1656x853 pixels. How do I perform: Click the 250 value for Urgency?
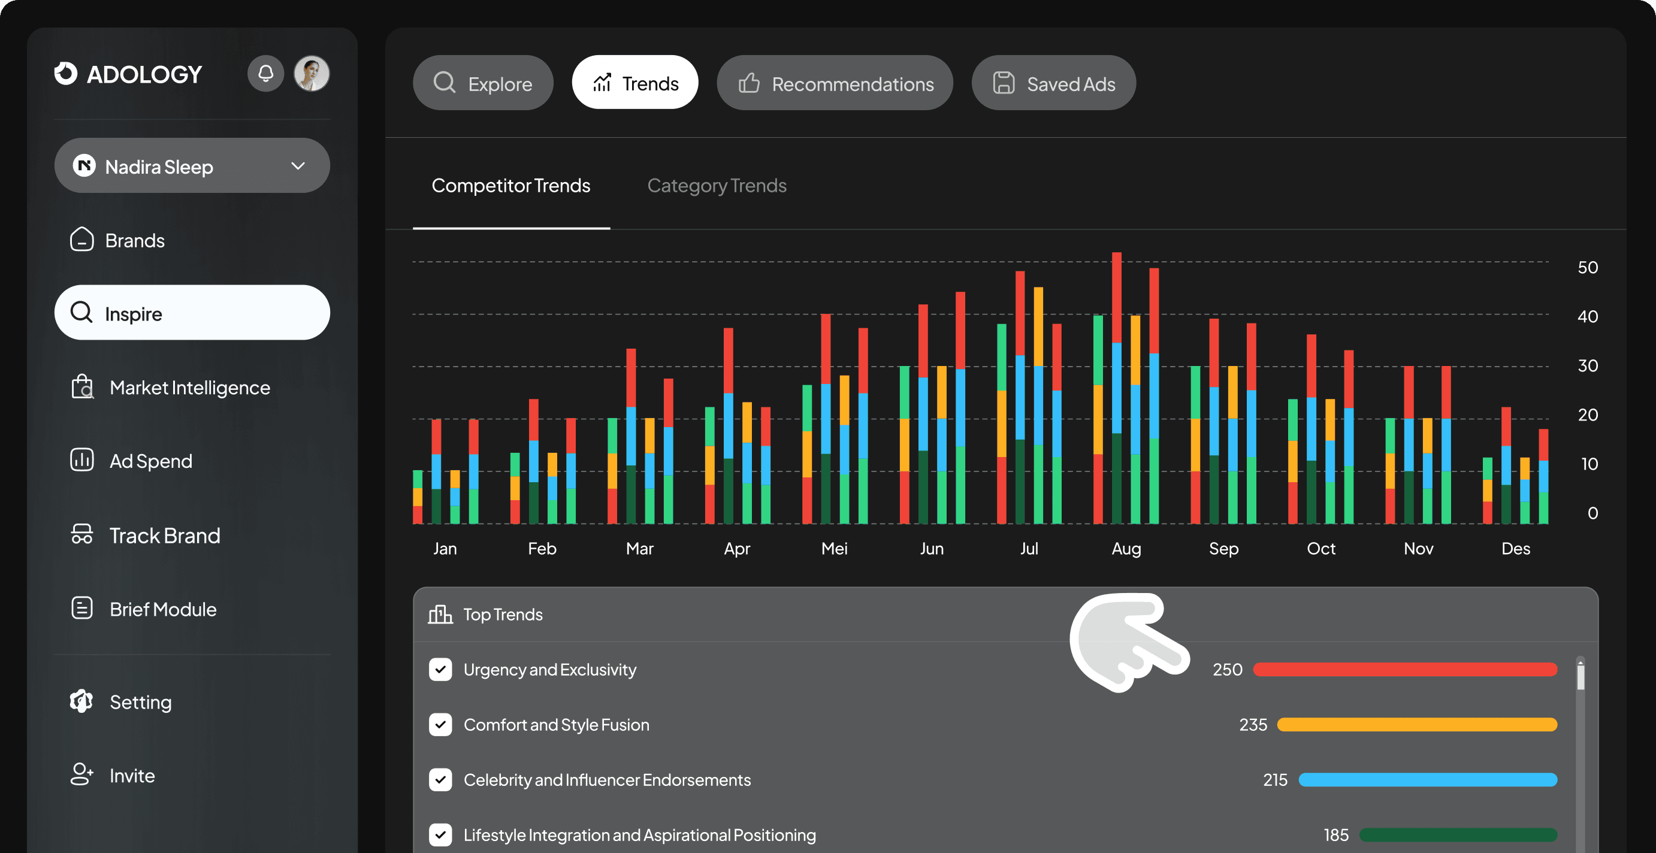(1227, 669)
